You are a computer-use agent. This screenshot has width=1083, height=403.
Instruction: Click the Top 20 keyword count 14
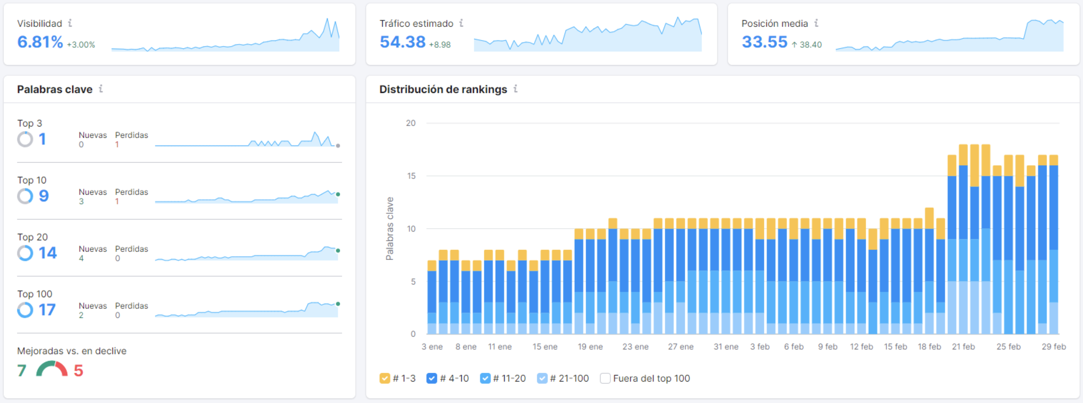(x=47, y=253)
